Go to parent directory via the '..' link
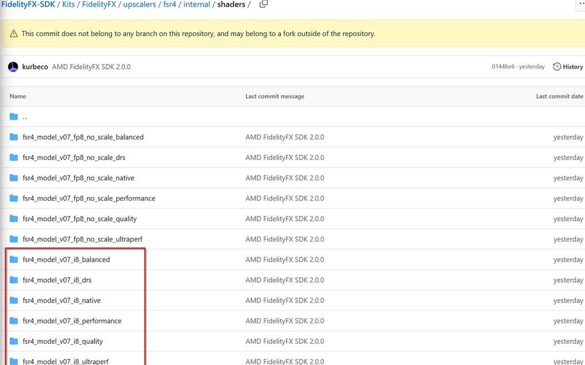 (24, 117)
